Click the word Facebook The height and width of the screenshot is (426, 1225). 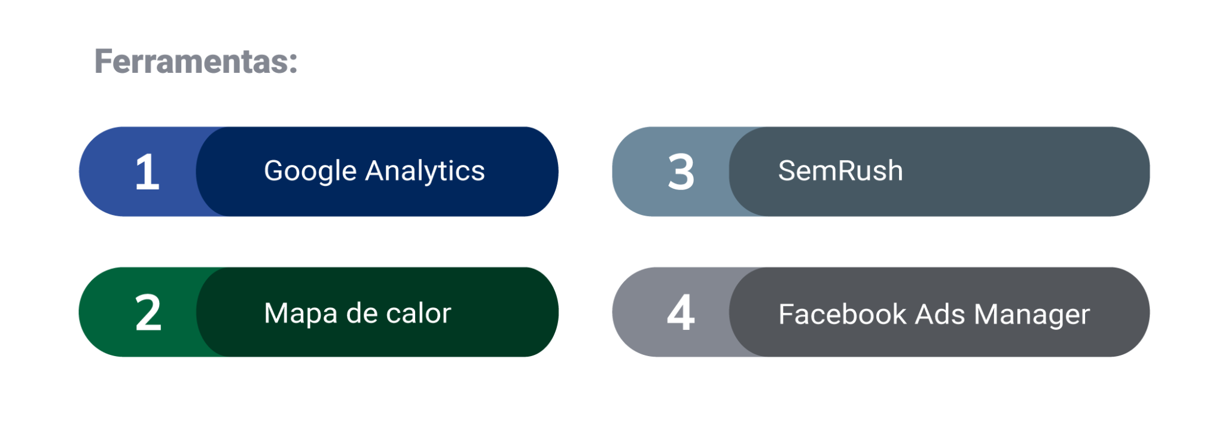click(x=842, y=314)
